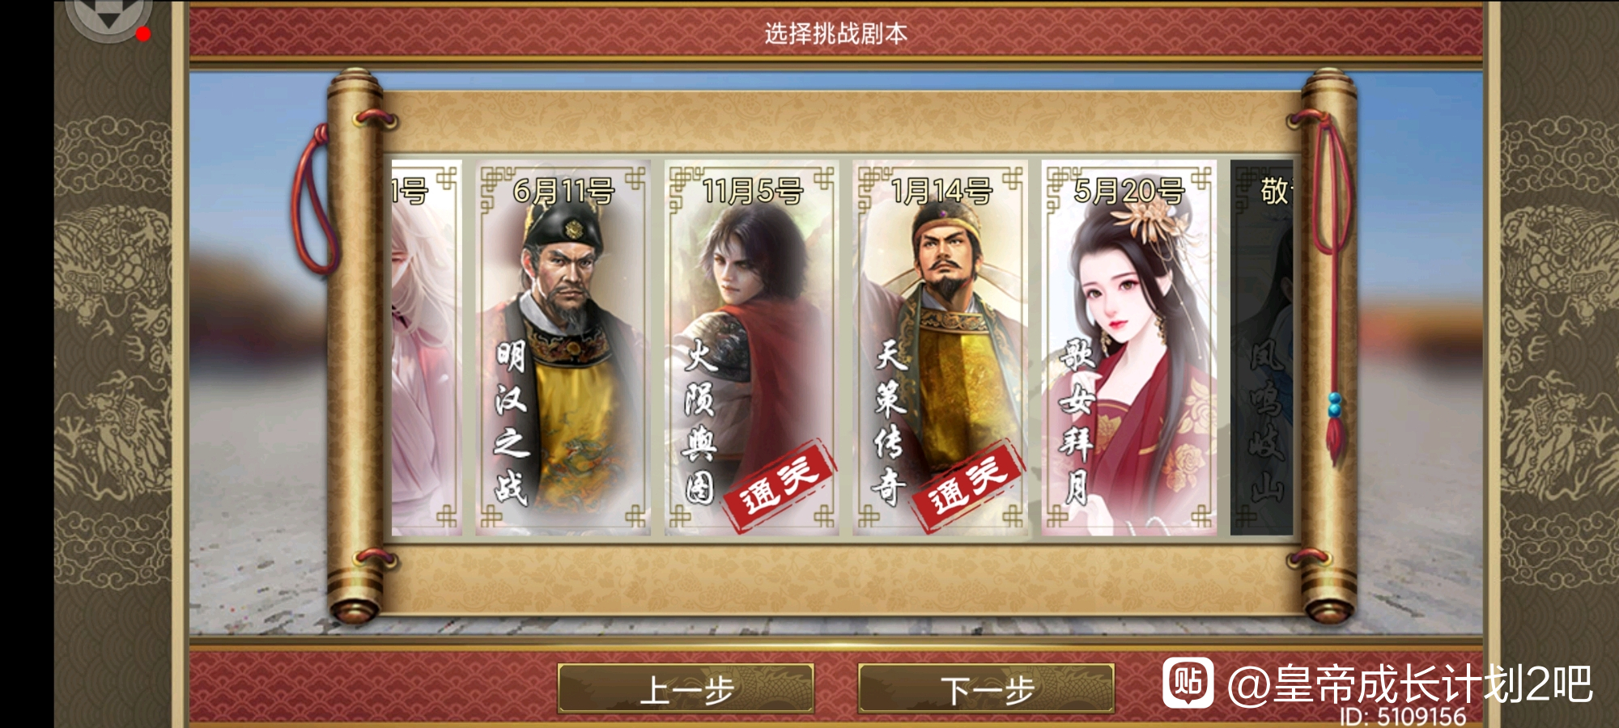Image resolution: width=1619 pixels, height=728 pixels.
Task: Tap the 通关 stamp on 火陨舆图
Action: [x=779, y=485]
